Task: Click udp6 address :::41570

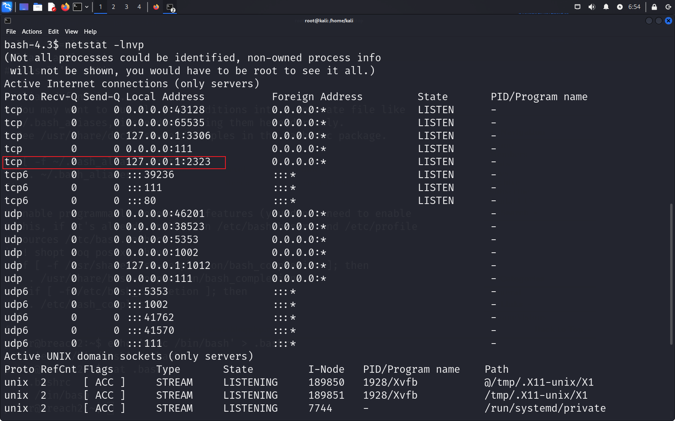Action: tap(151, 331)
